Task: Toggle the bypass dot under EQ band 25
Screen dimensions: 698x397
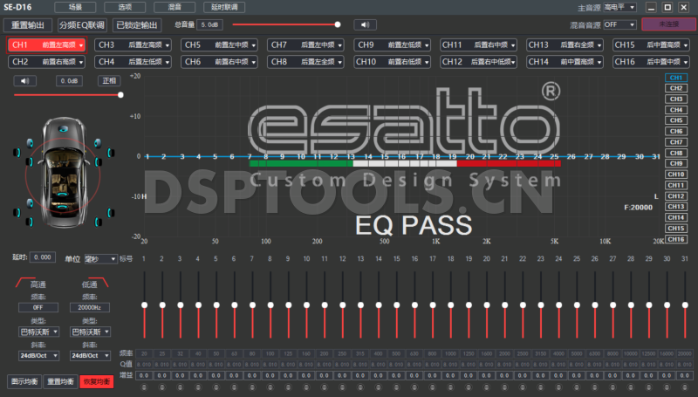Action: [x=577, y=387]
